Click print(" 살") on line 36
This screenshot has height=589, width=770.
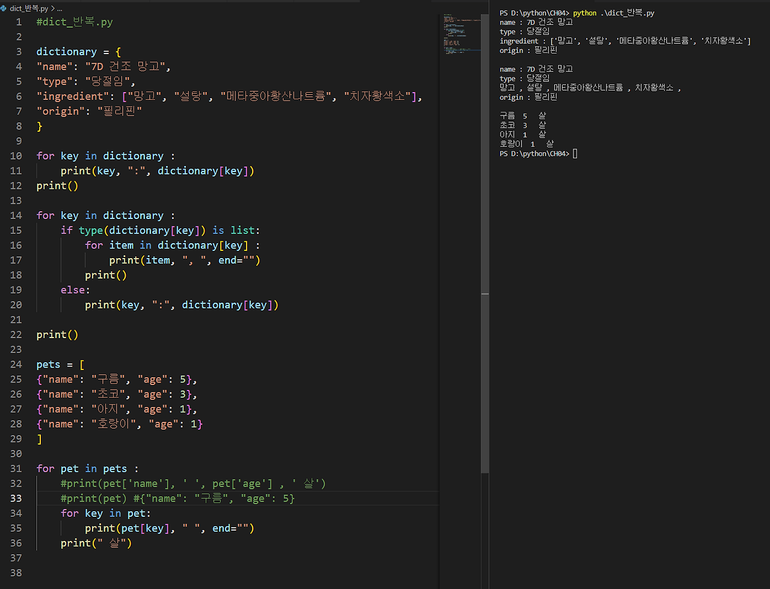(x=96, y=543)
